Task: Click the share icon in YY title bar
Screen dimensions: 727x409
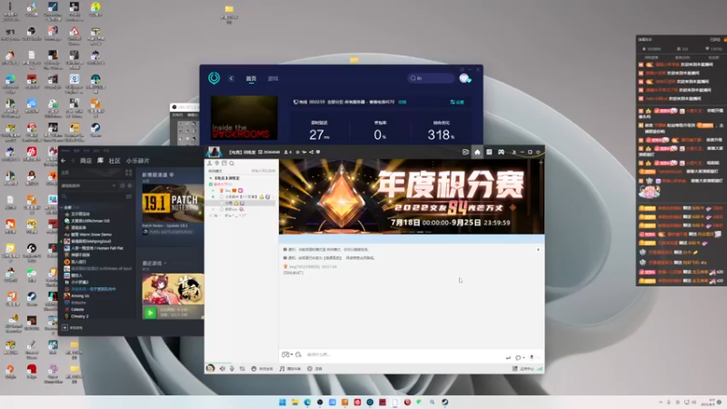Action: [311, 152]
